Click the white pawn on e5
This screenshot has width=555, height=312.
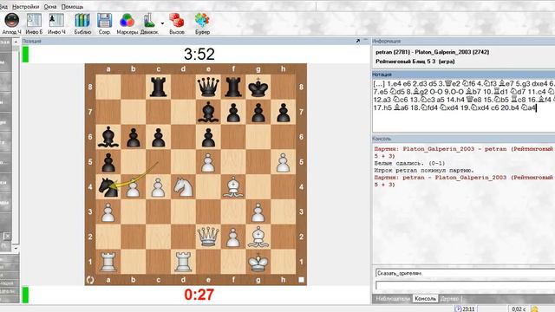pos(208,162)
